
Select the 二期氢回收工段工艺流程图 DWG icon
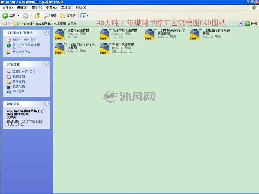point(59,49)
